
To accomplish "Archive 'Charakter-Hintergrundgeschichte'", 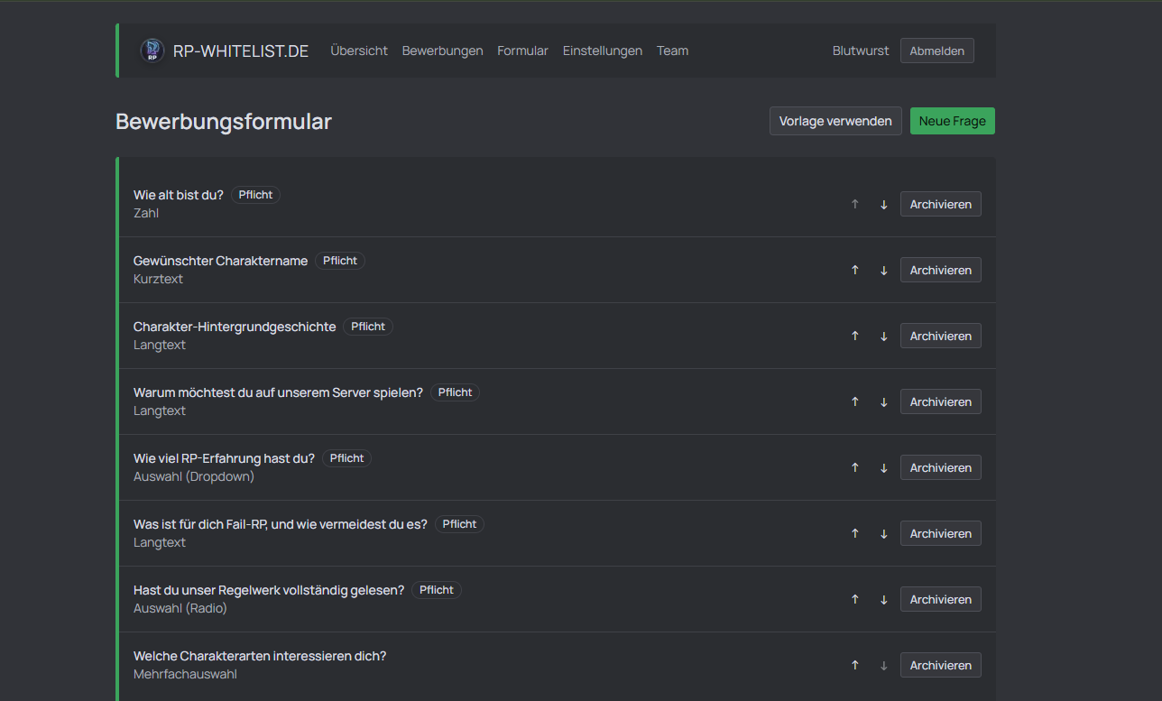I will pyautogui.click(x=941, y=336).
